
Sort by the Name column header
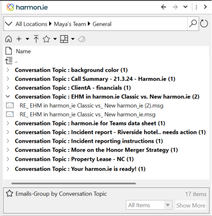(23, 51)
